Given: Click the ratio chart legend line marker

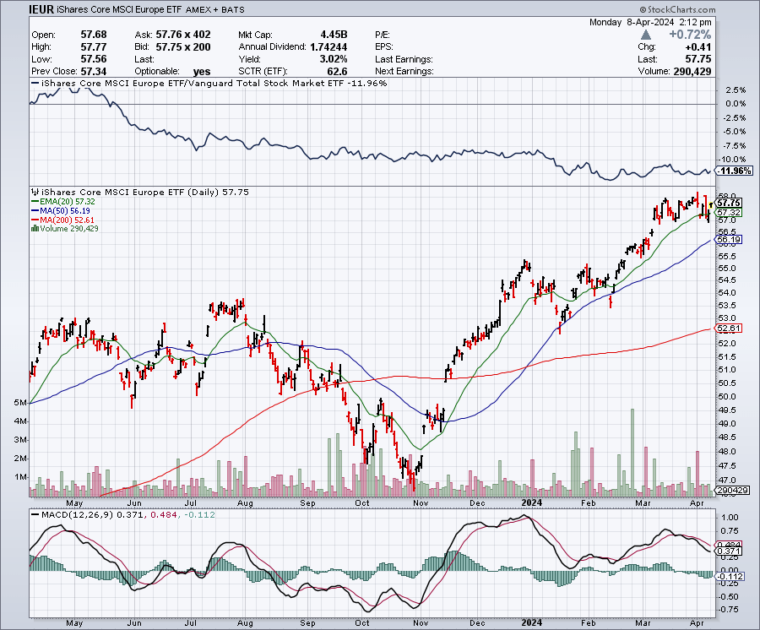Looking at the screenshot, I should click(x=34, y=84).
